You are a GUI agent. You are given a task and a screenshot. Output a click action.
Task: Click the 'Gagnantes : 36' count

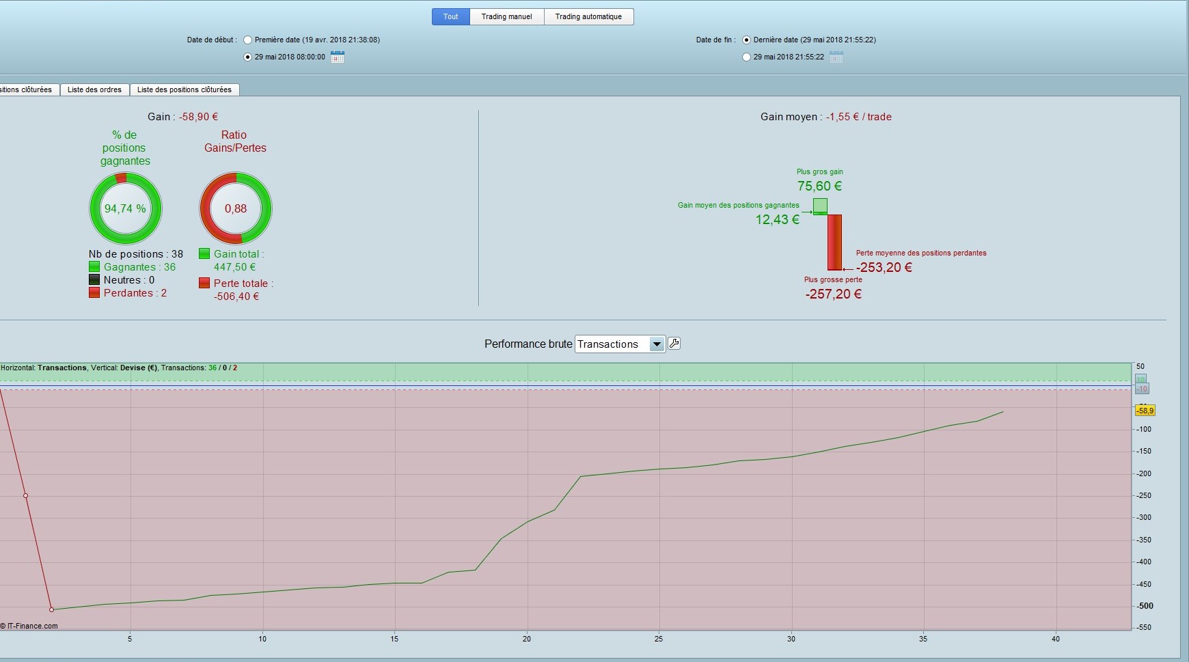point(140,267)
